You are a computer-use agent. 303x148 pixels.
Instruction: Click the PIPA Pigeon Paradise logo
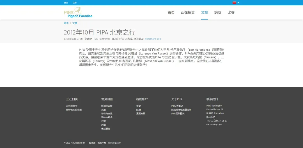click(78, 12)
